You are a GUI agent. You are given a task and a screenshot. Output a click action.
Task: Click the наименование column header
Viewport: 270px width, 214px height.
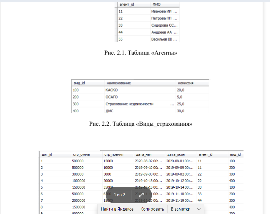tap(119, 83)
